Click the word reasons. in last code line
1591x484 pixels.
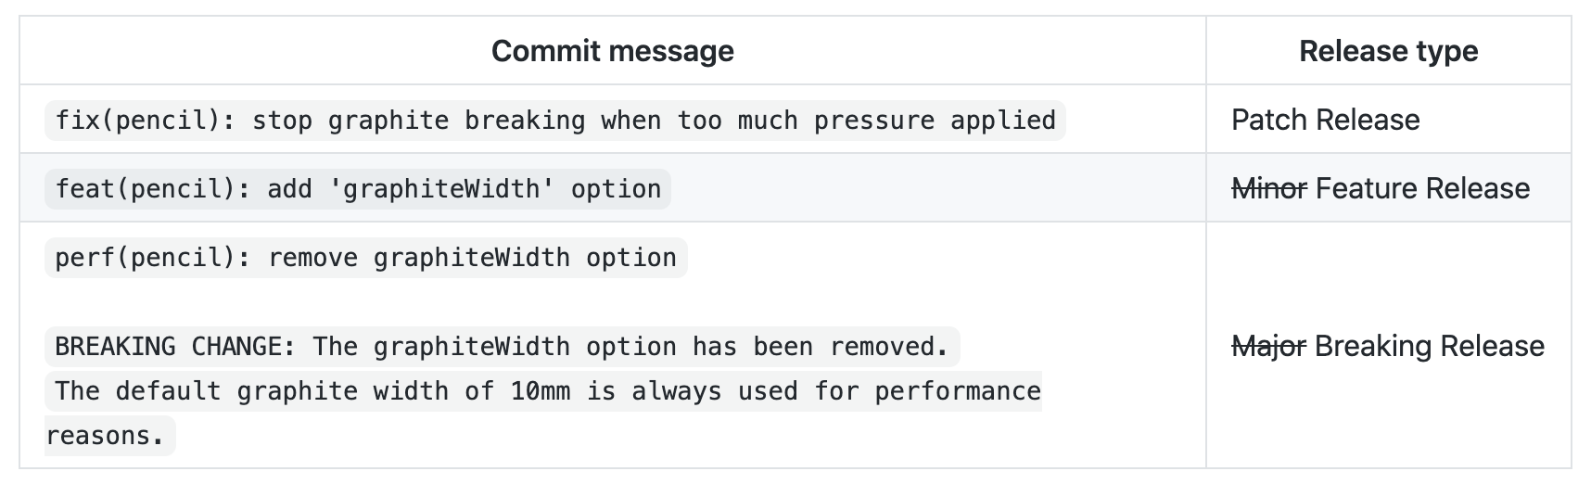click(105, 436)
